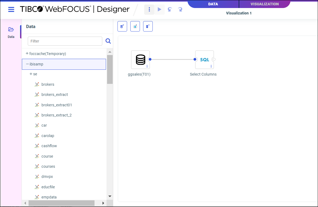This screenshot has height=207, width=318.
Task: Click the ggsales node output connector
Action: coord(150,59)
